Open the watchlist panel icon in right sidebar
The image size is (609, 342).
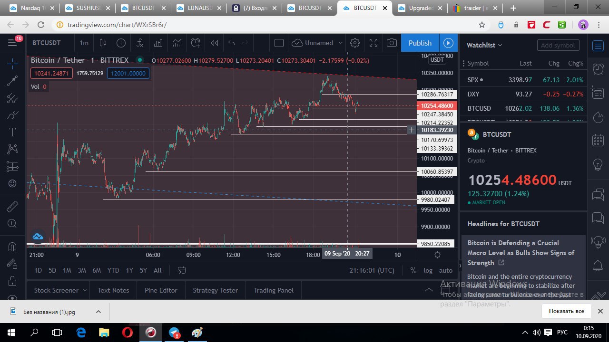click(598, 46)
